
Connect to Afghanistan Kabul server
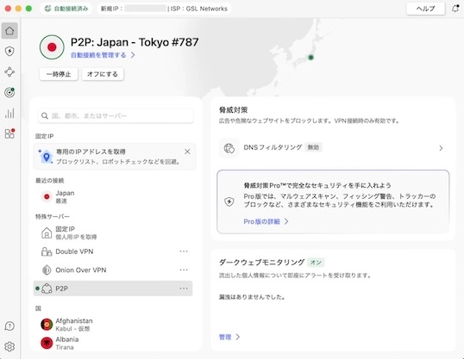click(113, 325)
